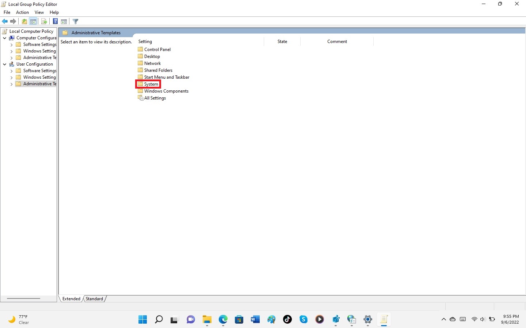
Task: Open the weather widget showing 77°F
Action: pos(19,320)
